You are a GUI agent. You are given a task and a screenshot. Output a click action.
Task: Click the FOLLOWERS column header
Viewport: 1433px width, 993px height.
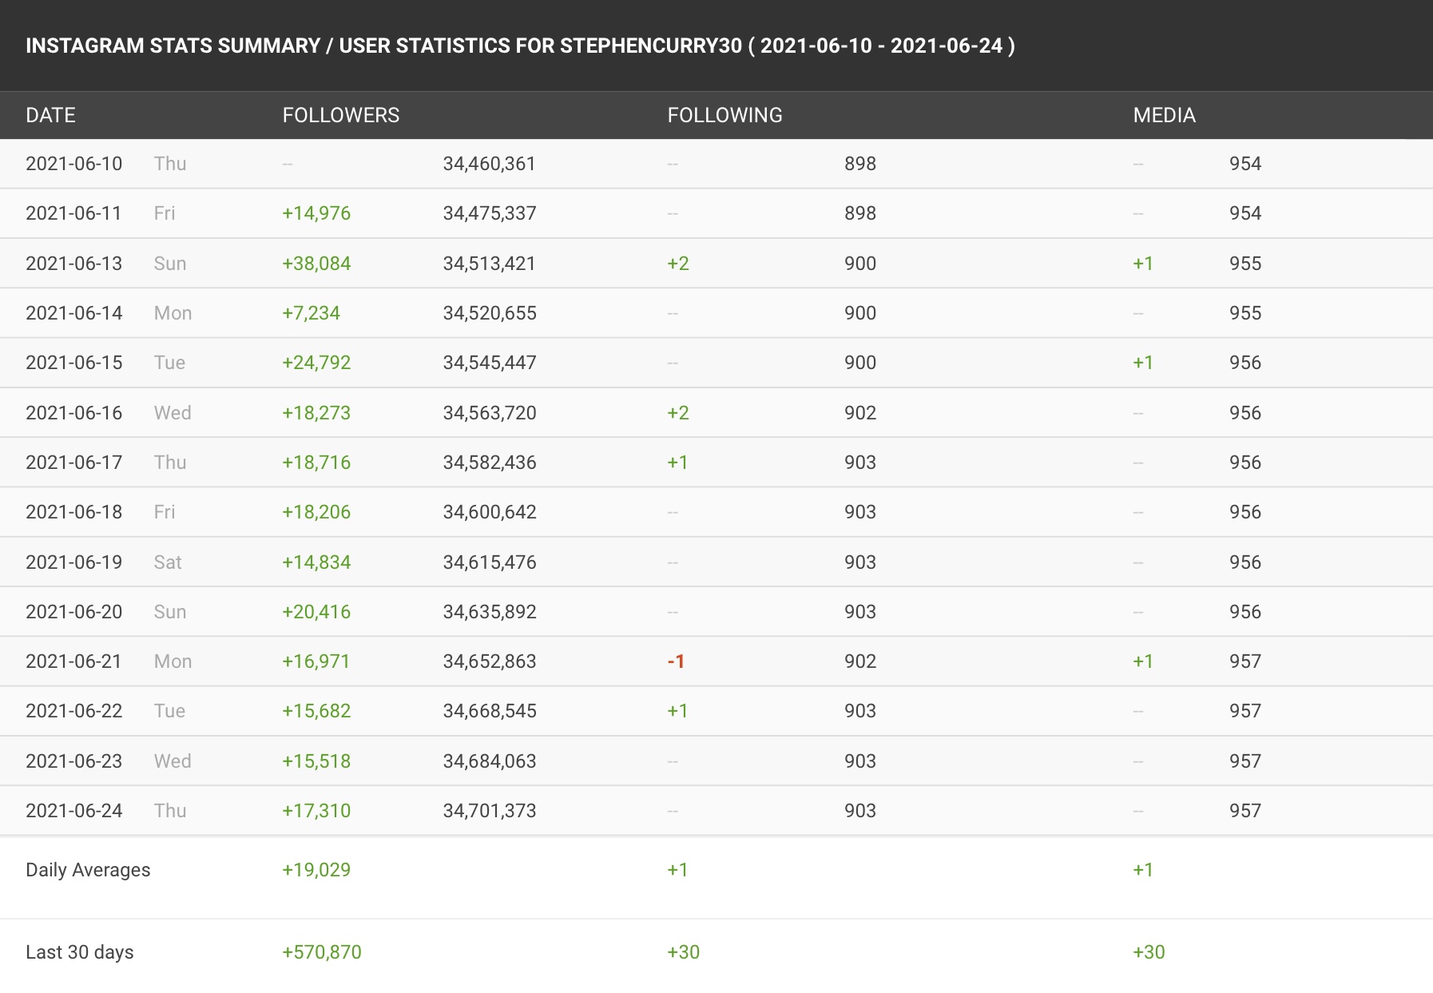pos(340,115)
